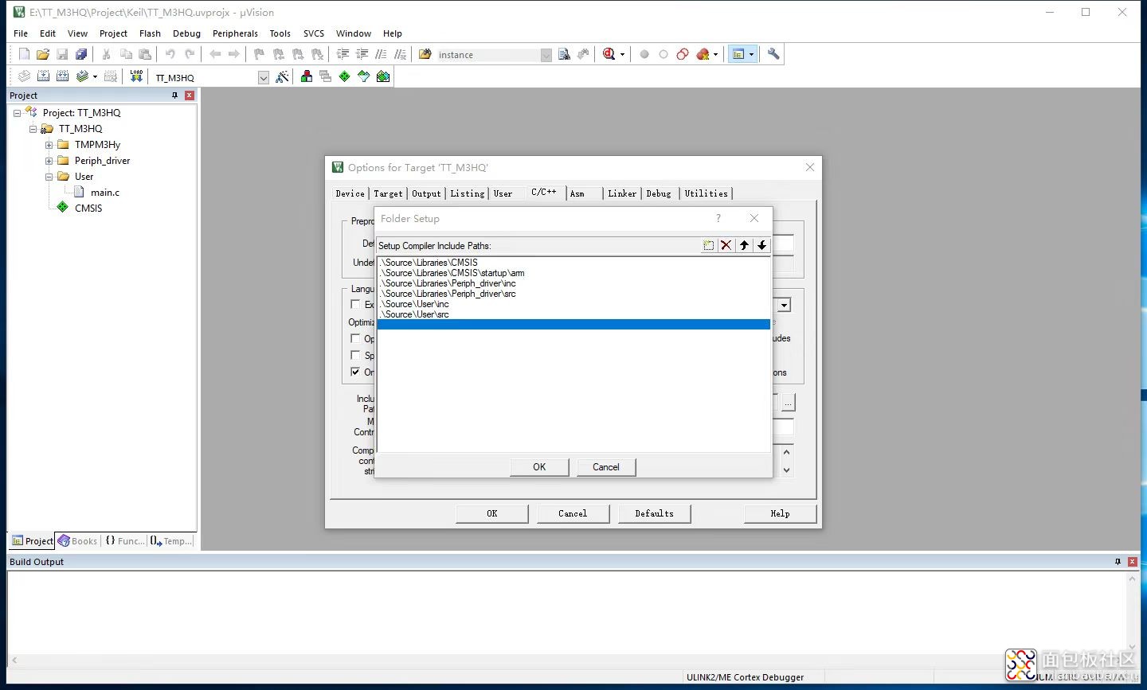Viewport: 1147px width, 690px height.
Task: Move include path up arrow
Action: (x=744, y=245)
